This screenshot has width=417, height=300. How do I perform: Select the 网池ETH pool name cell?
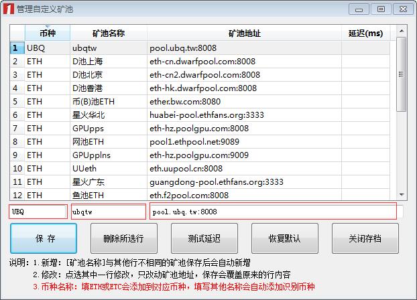coord(109,142)
